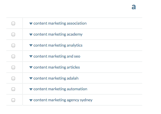Open the content marketing association keyword link
Screen dimensions: 161x114
pyautogui.click(x=60, y=23)
